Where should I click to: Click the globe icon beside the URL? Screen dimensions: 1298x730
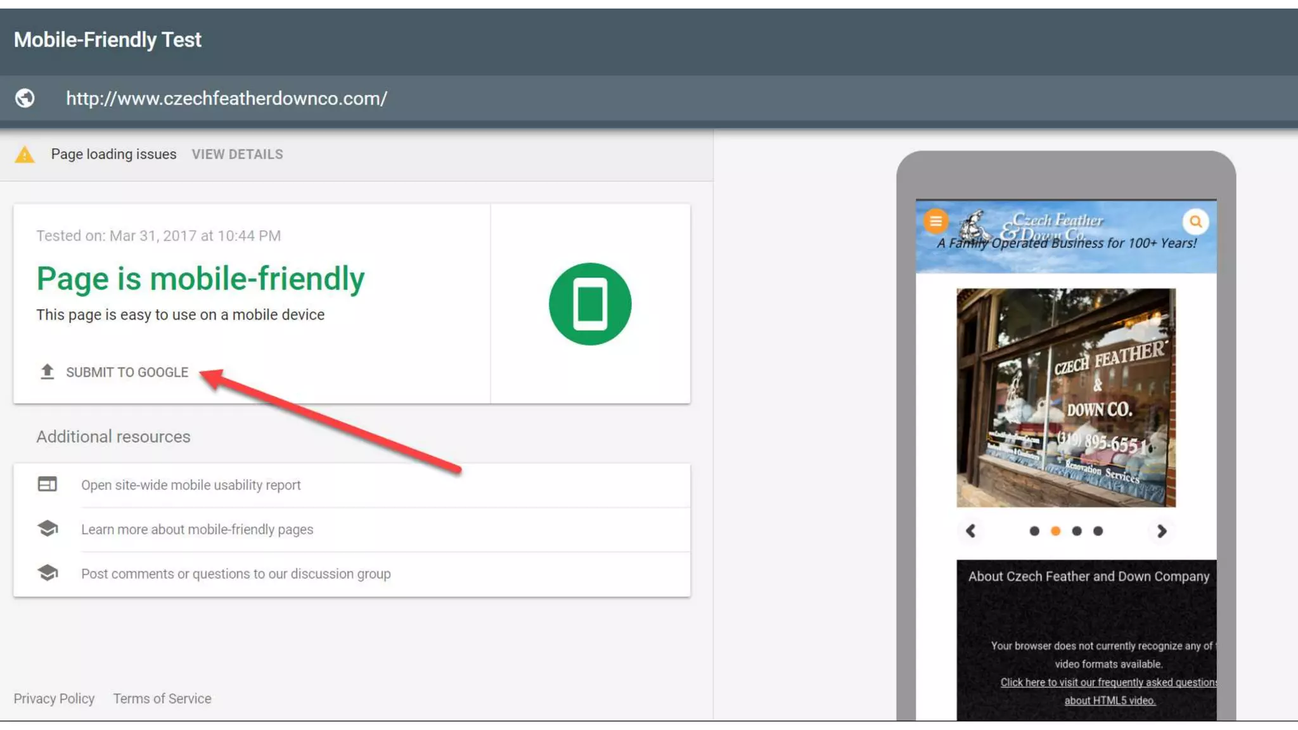[x=25, y=98]
